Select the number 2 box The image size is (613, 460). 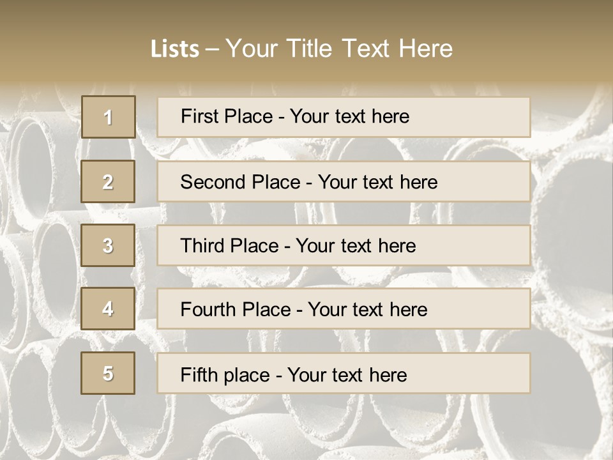coord(108,181)
